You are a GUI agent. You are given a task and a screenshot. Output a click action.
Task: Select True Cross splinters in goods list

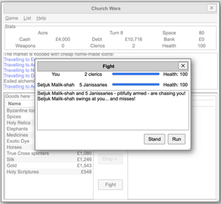tap(49, 153)
